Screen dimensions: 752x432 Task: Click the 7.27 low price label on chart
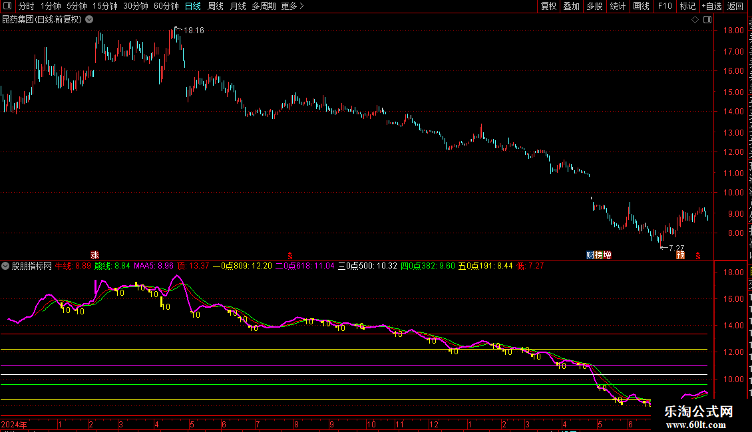(x=676, y=248)
